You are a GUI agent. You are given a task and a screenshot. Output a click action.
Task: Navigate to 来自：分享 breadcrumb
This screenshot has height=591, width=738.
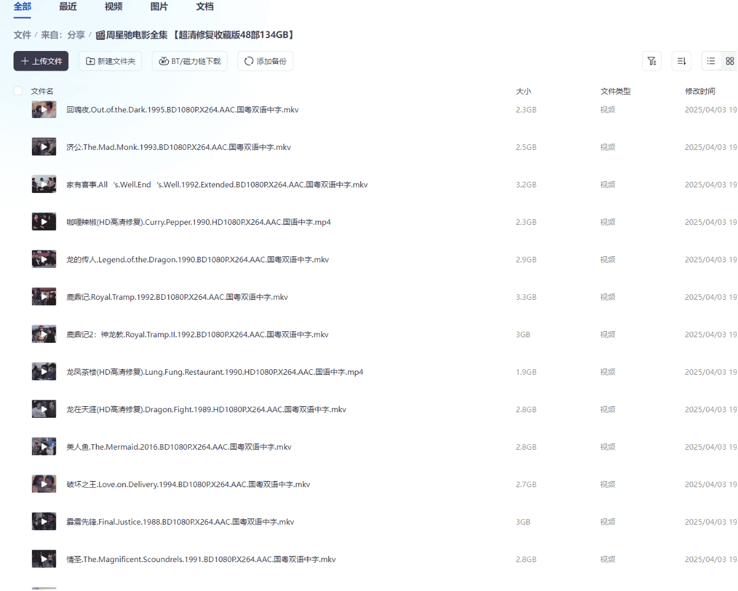(x=63, y=35)
